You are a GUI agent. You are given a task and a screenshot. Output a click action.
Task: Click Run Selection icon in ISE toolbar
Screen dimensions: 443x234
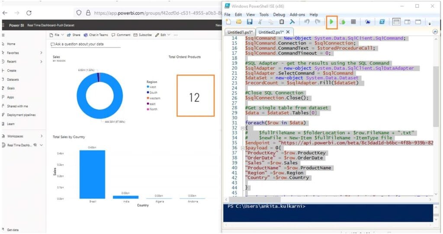click(x=343, y=22)
